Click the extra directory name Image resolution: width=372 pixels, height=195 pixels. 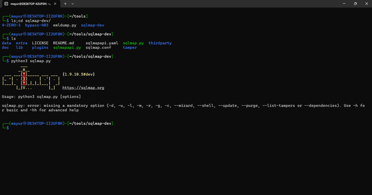pos(22,43)
